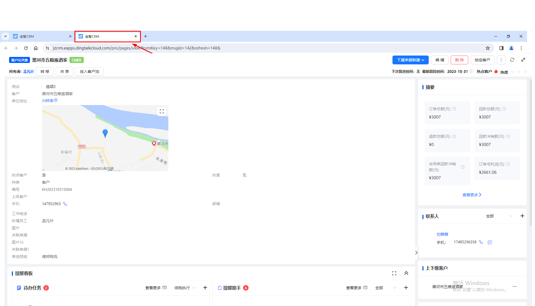Open a new browser tab
The image size is (535, 306).
146,36
